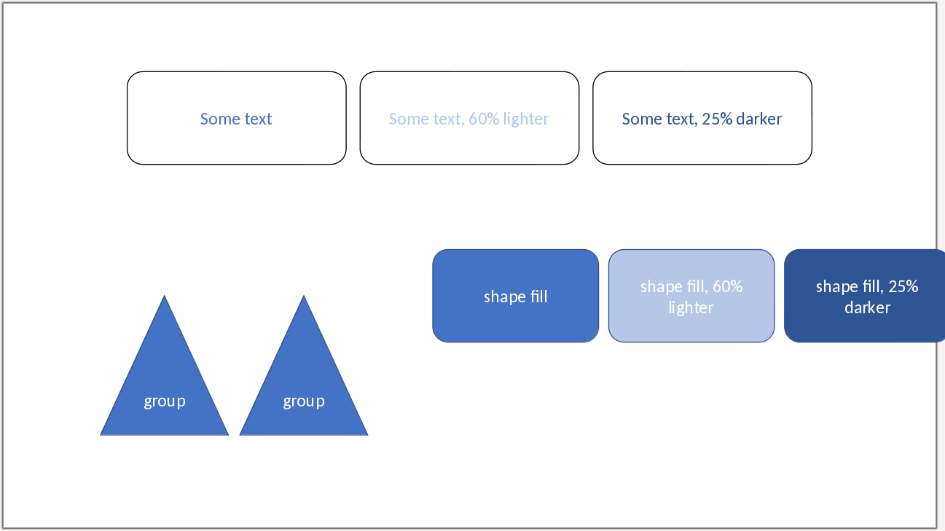Click the 'group' label in the left triangle
The width and height of the screenshot is (945, 531).
pos(165,401)
